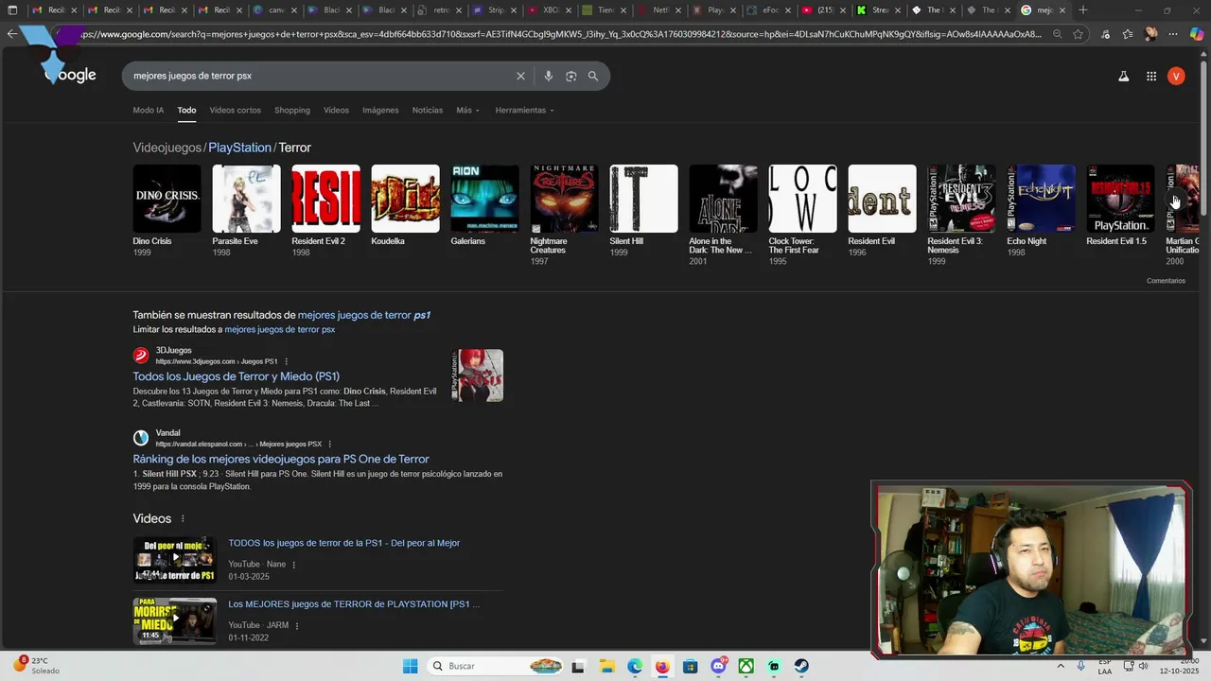Clear the search box with the X icon
This screenshot has width=1211, height=681.
pos(520,76)
